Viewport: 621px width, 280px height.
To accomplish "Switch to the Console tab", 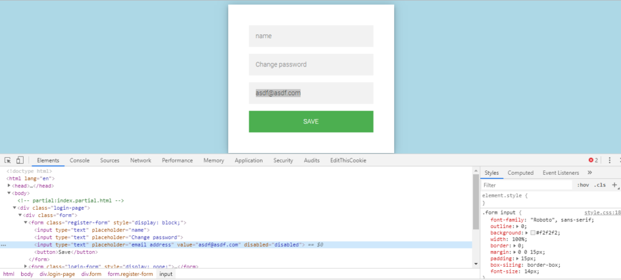I will 79,160.
